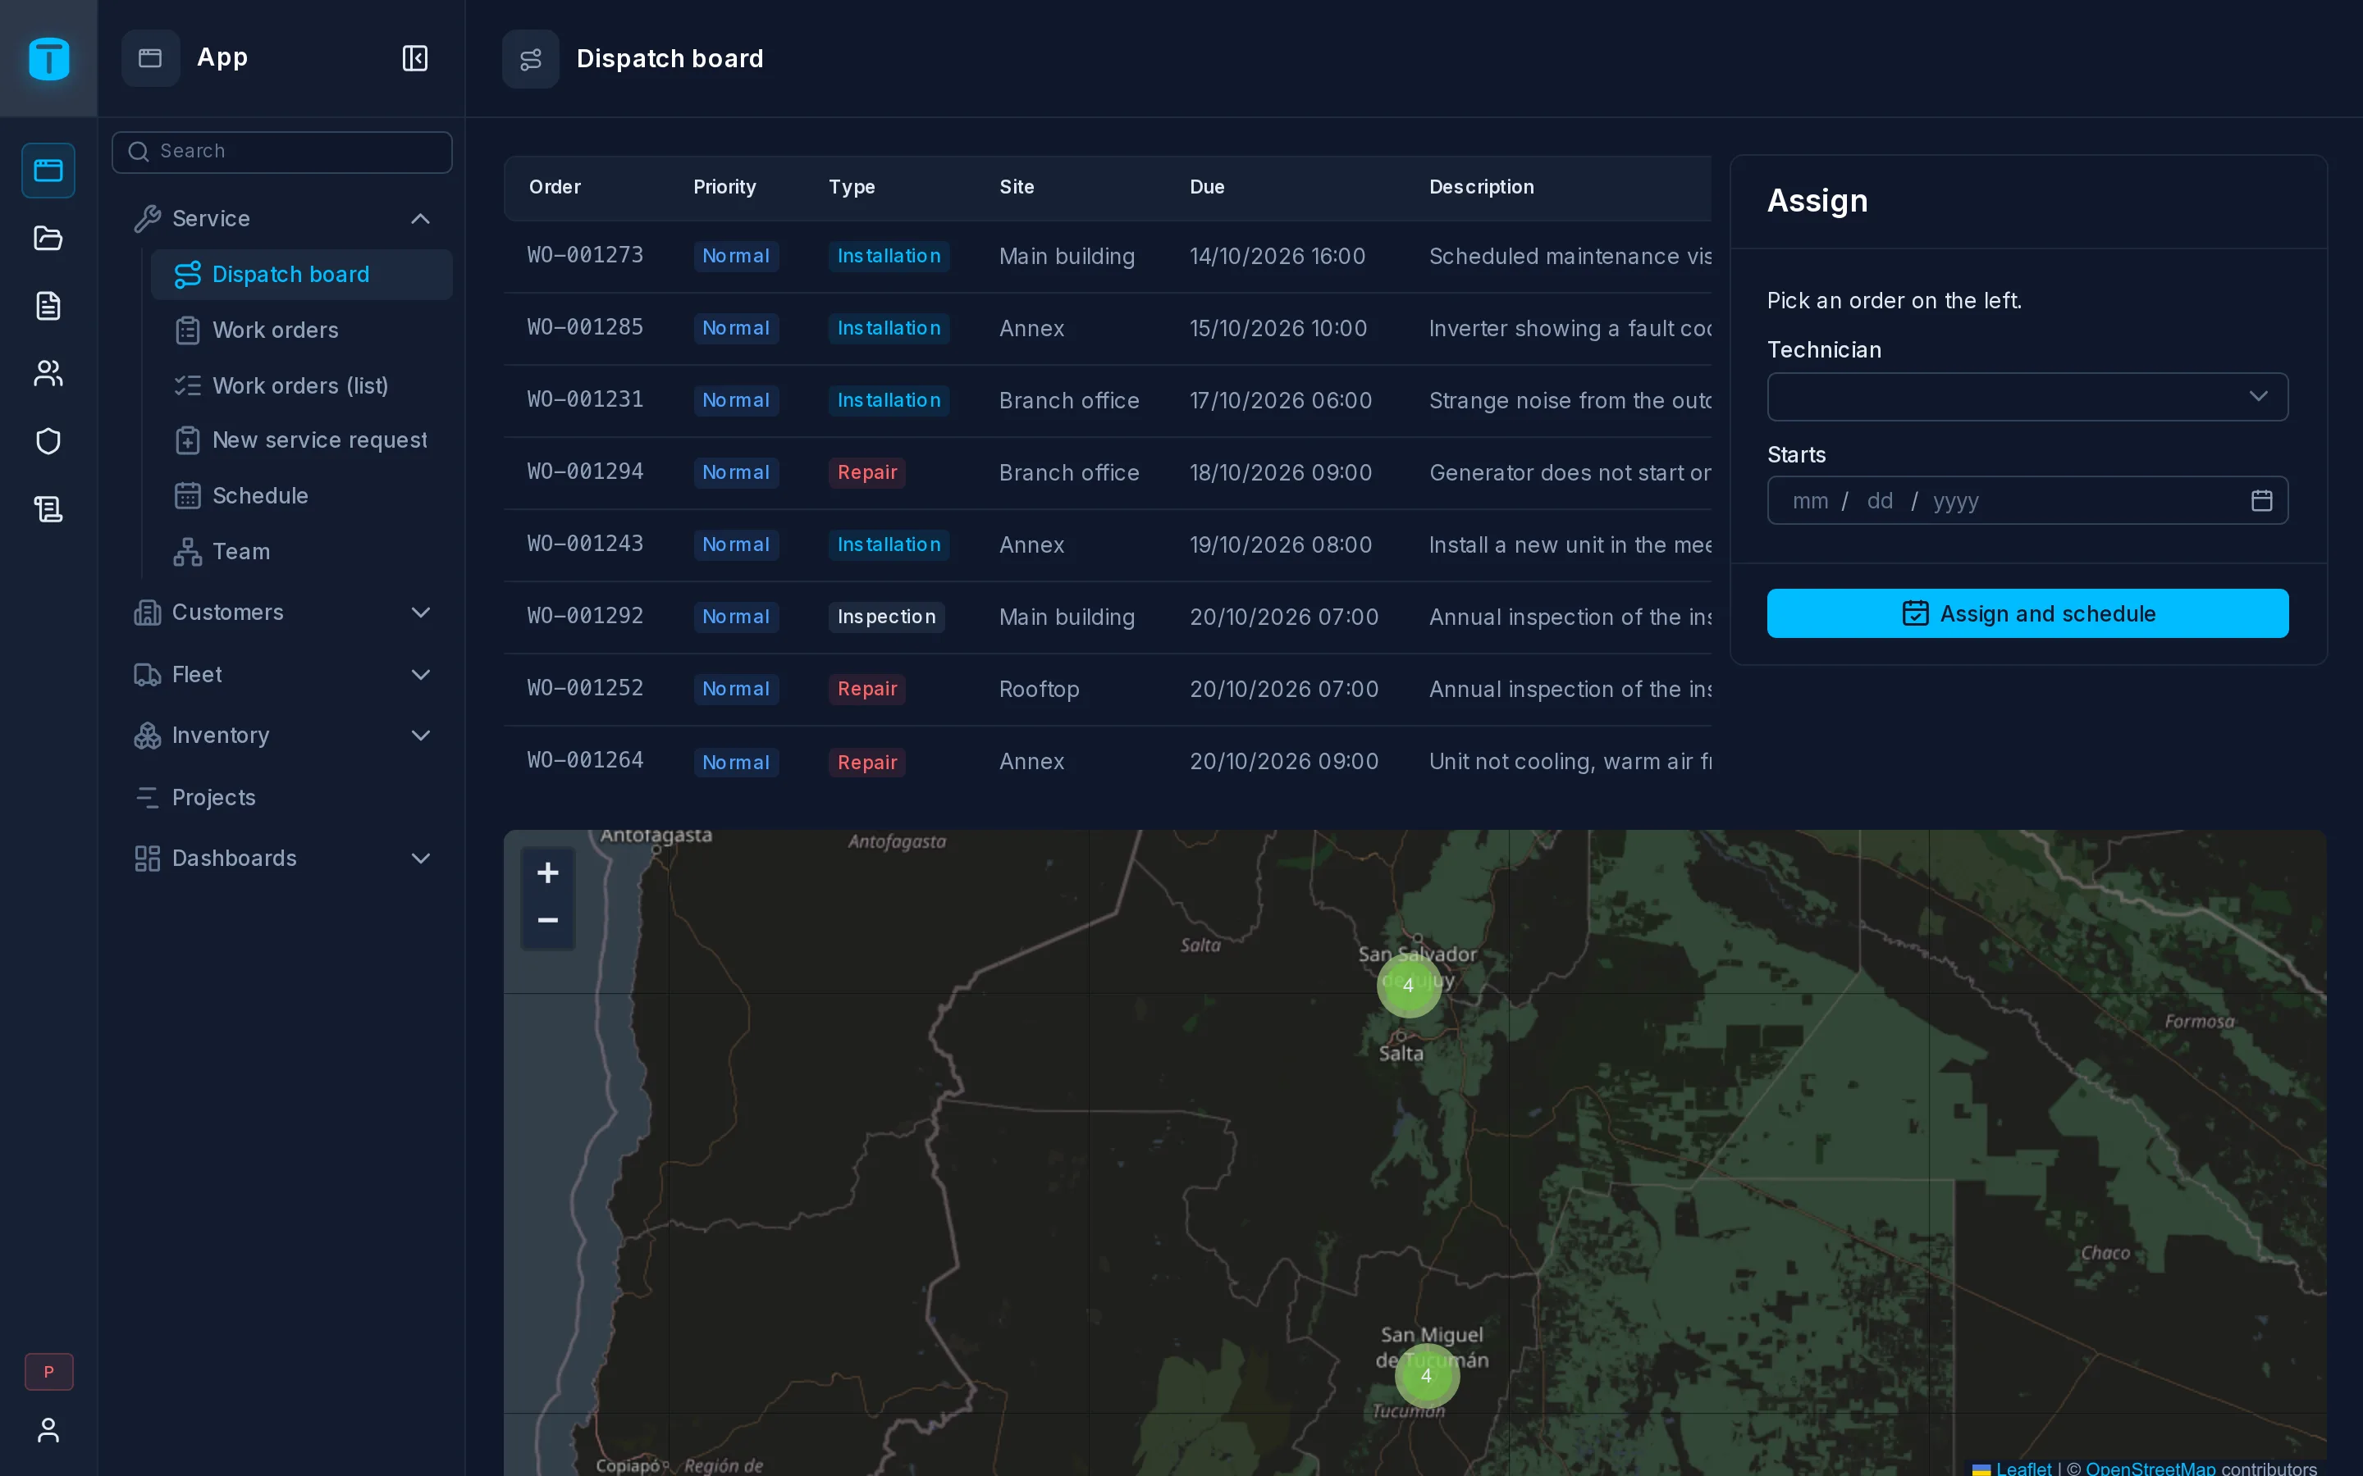Expand the Inventory section
The width and height of the screenshot is (2363, 1476).
click(x=282, y=736)
